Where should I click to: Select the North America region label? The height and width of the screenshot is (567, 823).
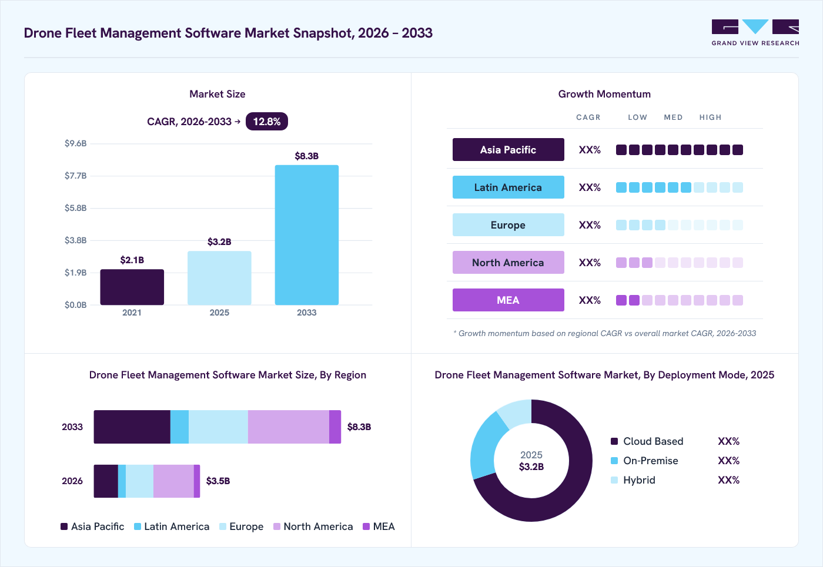pos(508,263)
